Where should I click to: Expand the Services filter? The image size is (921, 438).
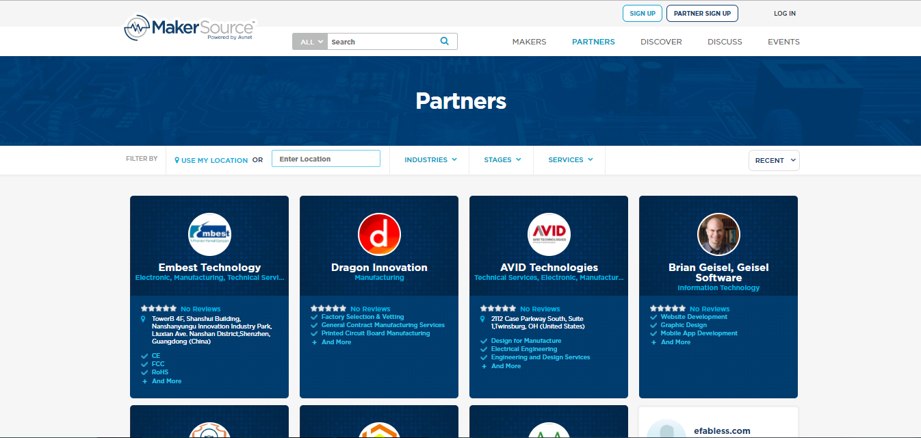571,159
